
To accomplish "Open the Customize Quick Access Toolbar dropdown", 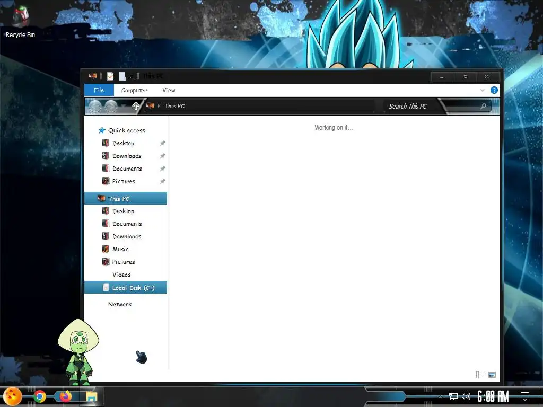I will 132,77.
